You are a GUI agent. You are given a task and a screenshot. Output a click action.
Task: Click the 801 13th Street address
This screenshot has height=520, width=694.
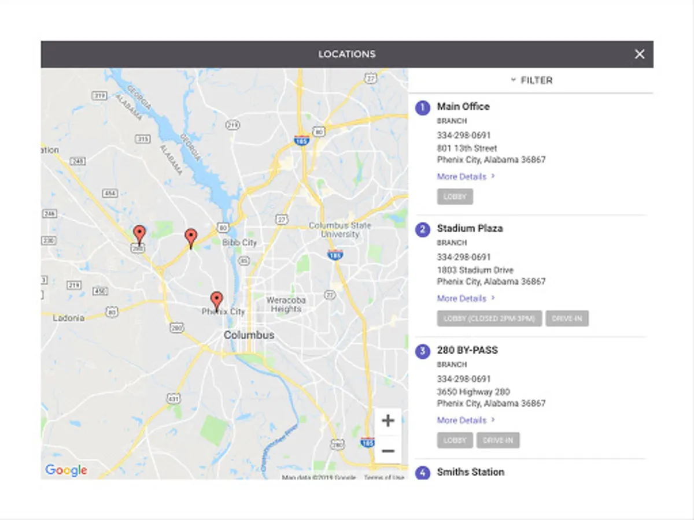pyautogui.click(x=467, y=148)
